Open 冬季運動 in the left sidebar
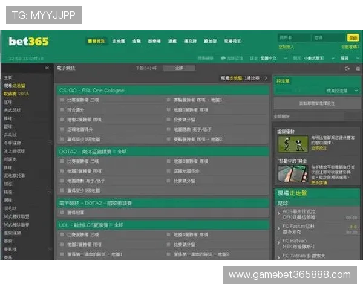This screenshot has width=363, height=290. click(12, 143)
